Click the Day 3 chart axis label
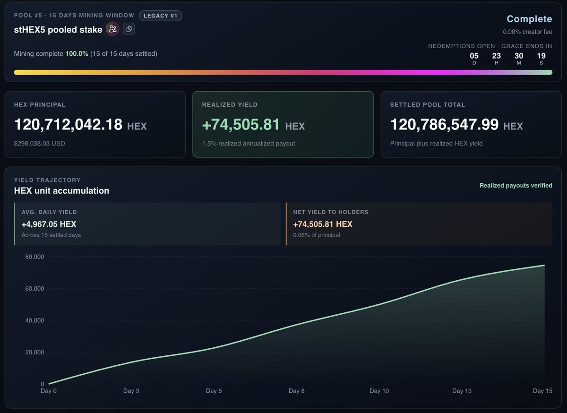The width and height of the screenshot is (567, 413). (131, 391)
